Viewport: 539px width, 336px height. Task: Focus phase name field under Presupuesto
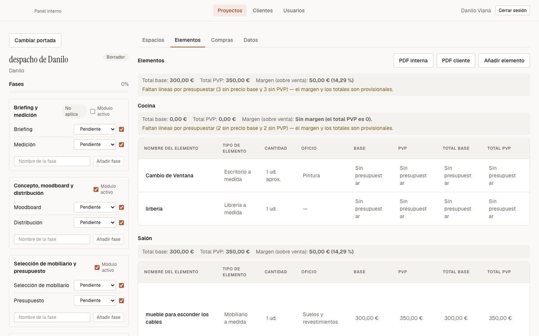coord(52,317)
